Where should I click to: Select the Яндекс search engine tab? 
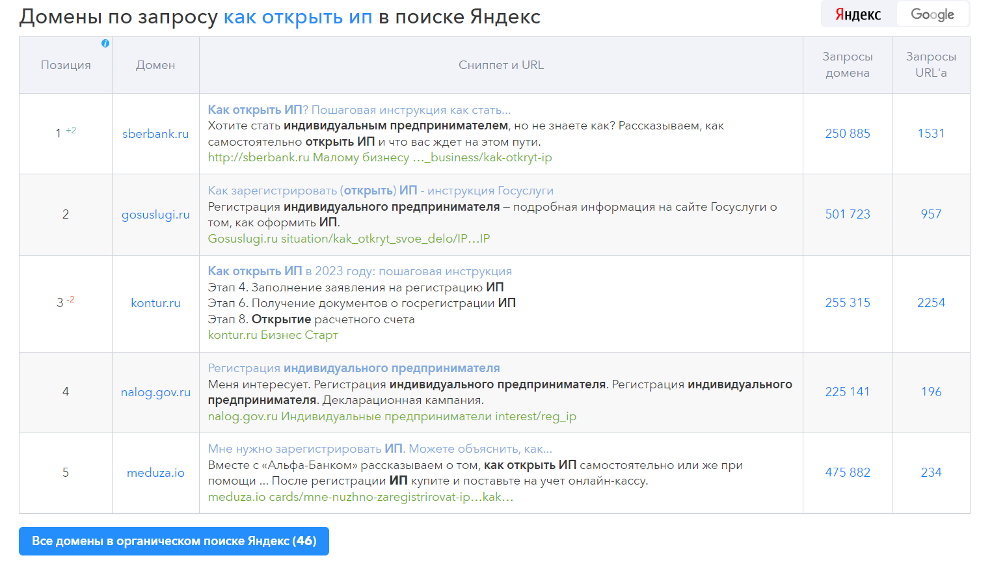tap(857, 14)
